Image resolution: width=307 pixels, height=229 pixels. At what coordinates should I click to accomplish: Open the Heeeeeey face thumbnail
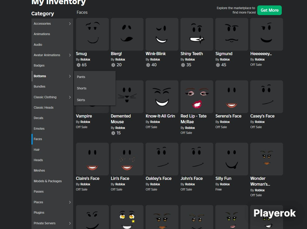(x=266, y=34)
